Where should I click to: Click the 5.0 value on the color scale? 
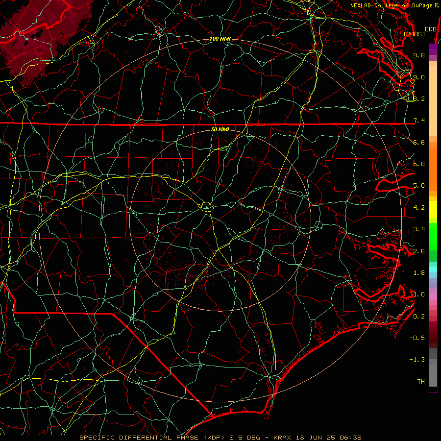pyautogui.click(x=419, y=186)
